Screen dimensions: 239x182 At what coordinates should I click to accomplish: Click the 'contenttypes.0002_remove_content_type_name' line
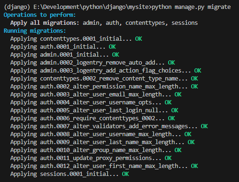pos(104,79)
